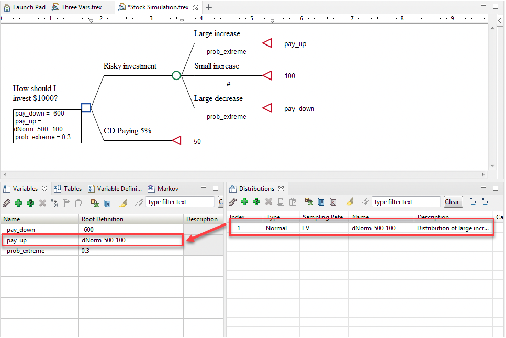The width and height of the screenshot is (506, 338).
Task: Click the blue book icon in Distributions toolbar
Action: point(321,202)
